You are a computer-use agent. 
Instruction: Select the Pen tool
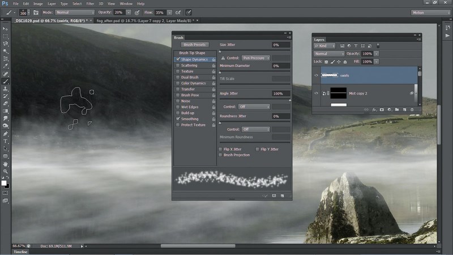point(6,134)
